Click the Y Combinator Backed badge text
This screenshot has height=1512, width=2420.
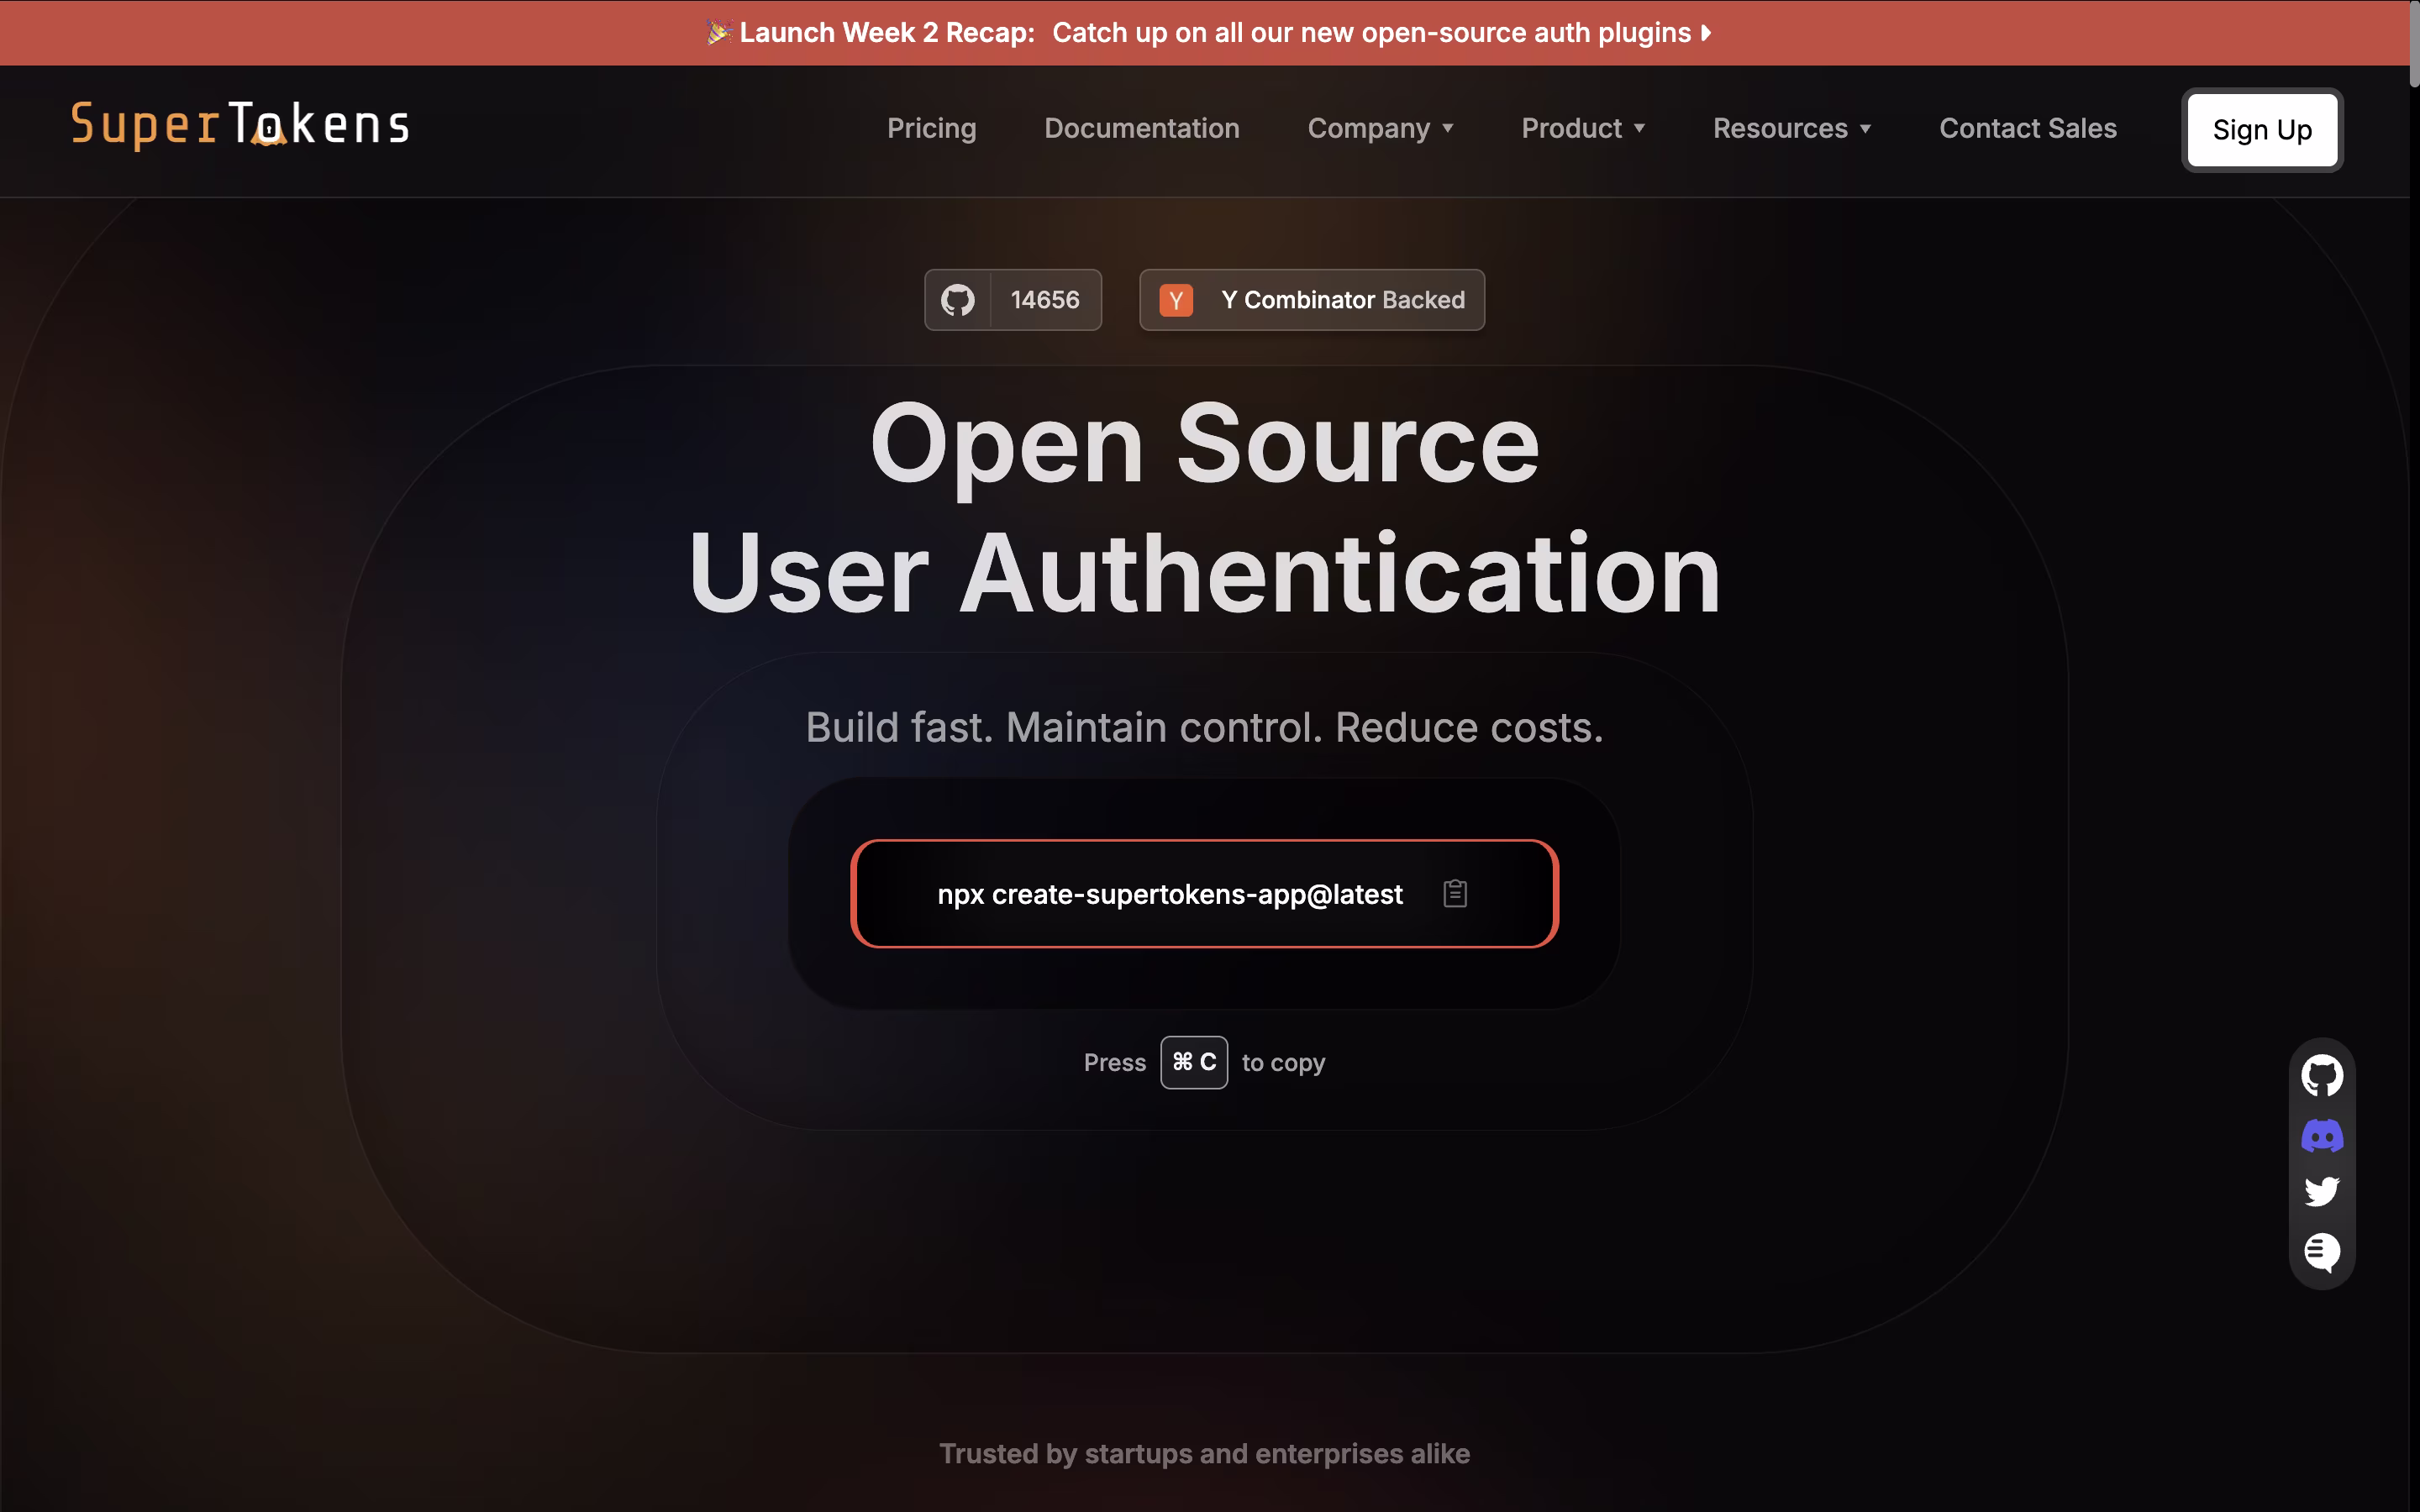pos(1342,300)
